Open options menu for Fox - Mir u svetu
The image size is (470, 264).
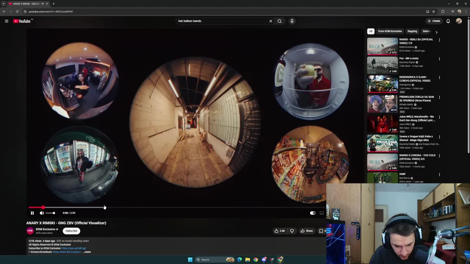[x=440, y=59]
